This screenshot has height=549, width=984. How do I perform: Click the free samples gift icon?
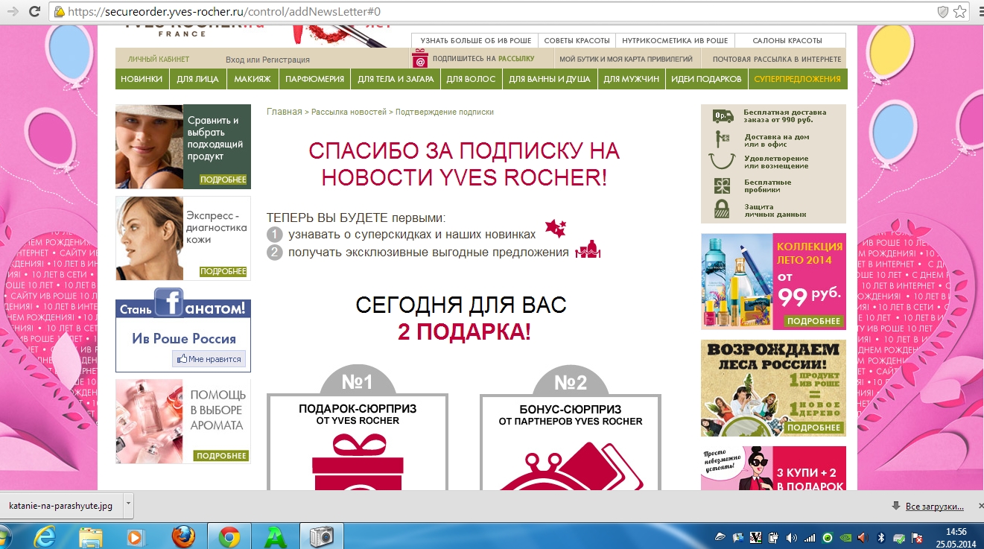(x=722, y=185)
